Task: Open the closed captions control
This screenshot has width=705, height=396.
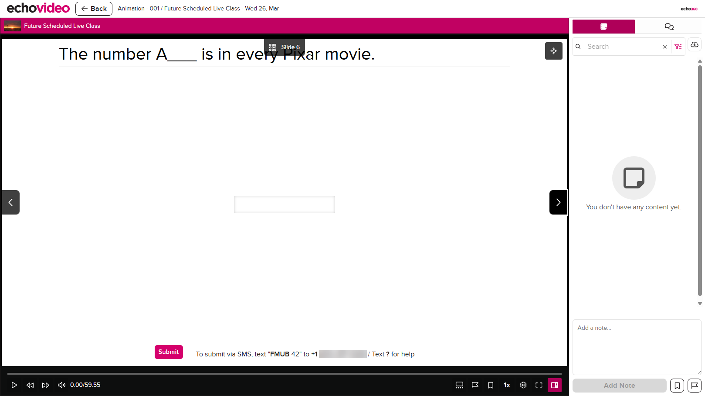Action: 459,385
